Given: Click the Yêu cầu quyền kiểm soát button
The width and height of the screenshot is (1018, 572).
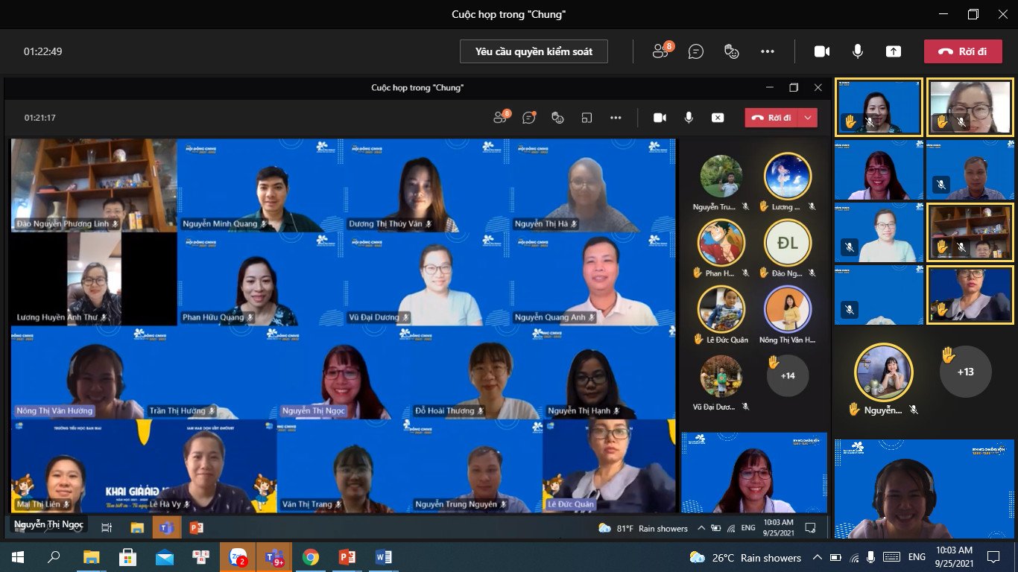Looking at the screenshot, I should pos(534,51).
